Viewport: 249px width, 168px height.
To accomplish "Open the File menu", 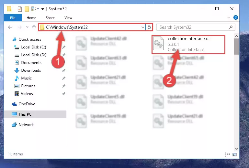I will 13,18.
